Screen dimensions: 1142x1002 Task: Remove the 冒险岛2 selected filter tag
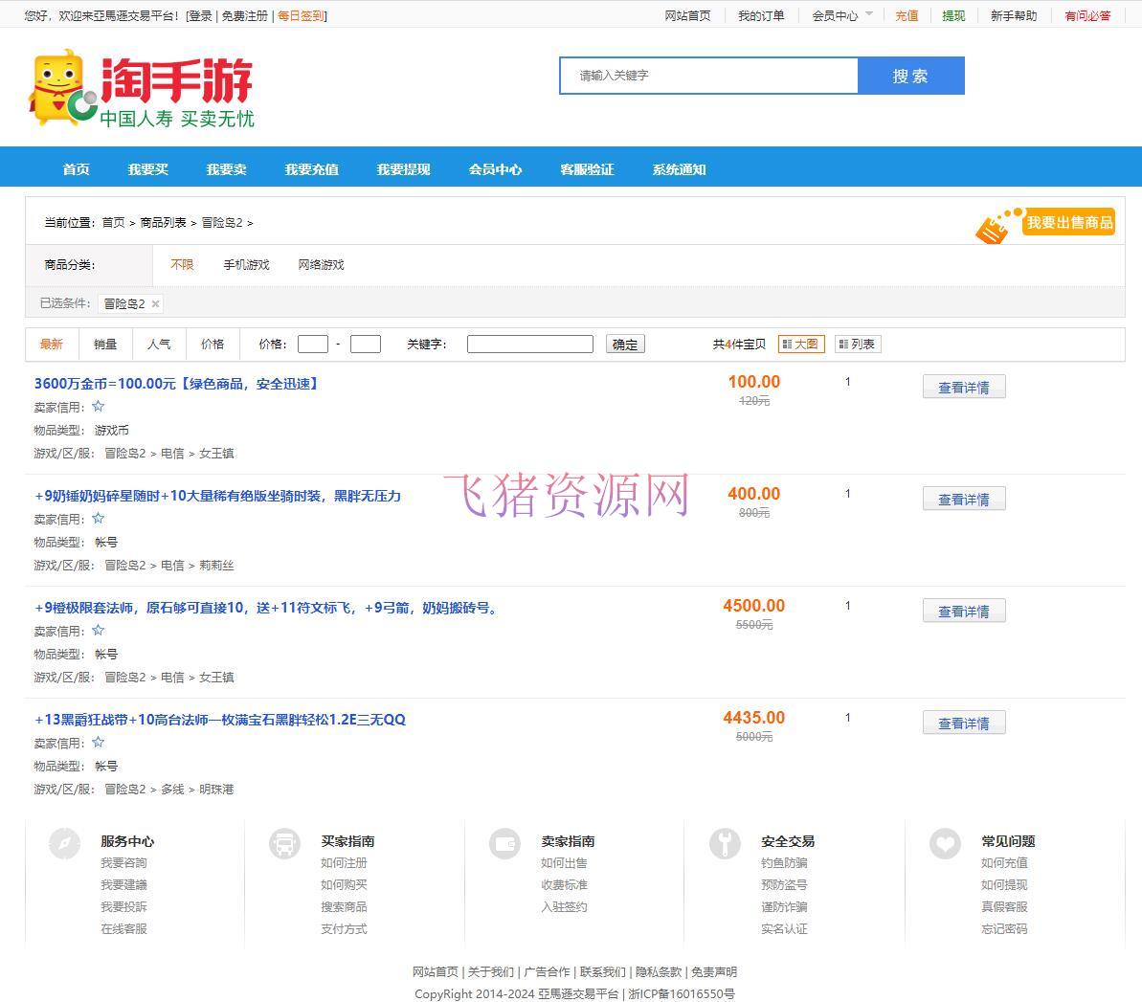[x=154, y=303]
